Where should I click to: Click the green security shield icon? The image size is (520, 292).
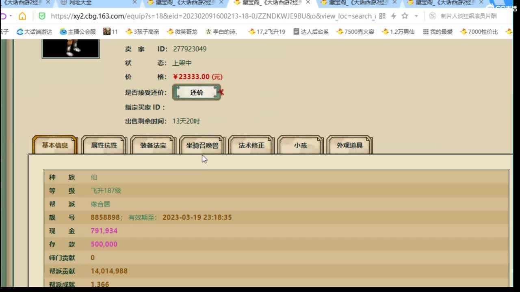42,16
